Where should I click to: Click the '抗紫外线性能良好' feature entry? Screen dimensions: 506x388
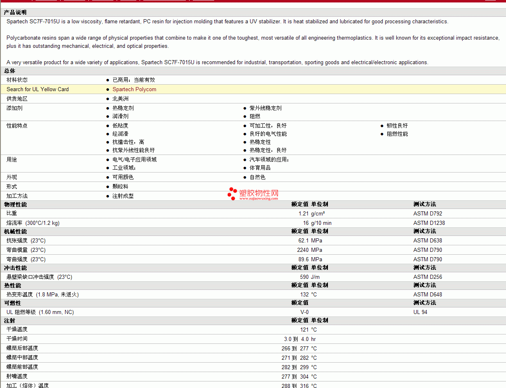coord(134,150)
